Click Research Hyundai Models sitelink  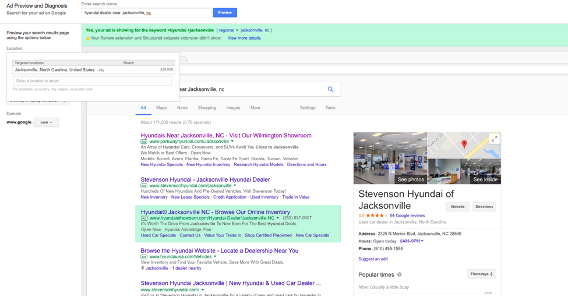[x=259, y=165]
